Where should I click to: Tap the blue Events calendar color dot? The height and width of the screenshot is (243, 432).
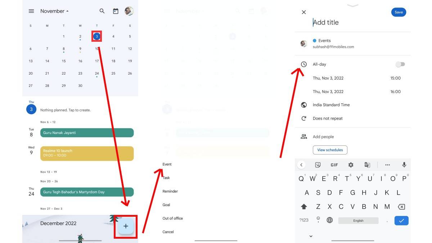(315, 41)
